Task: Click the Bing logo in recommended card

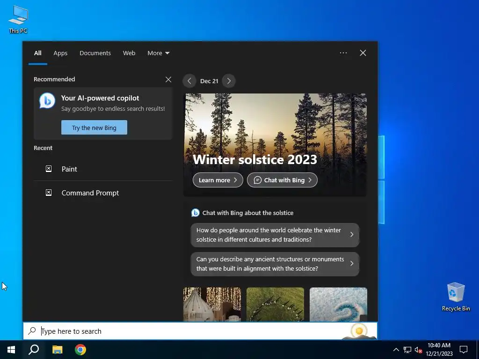Action: point(47,101)
